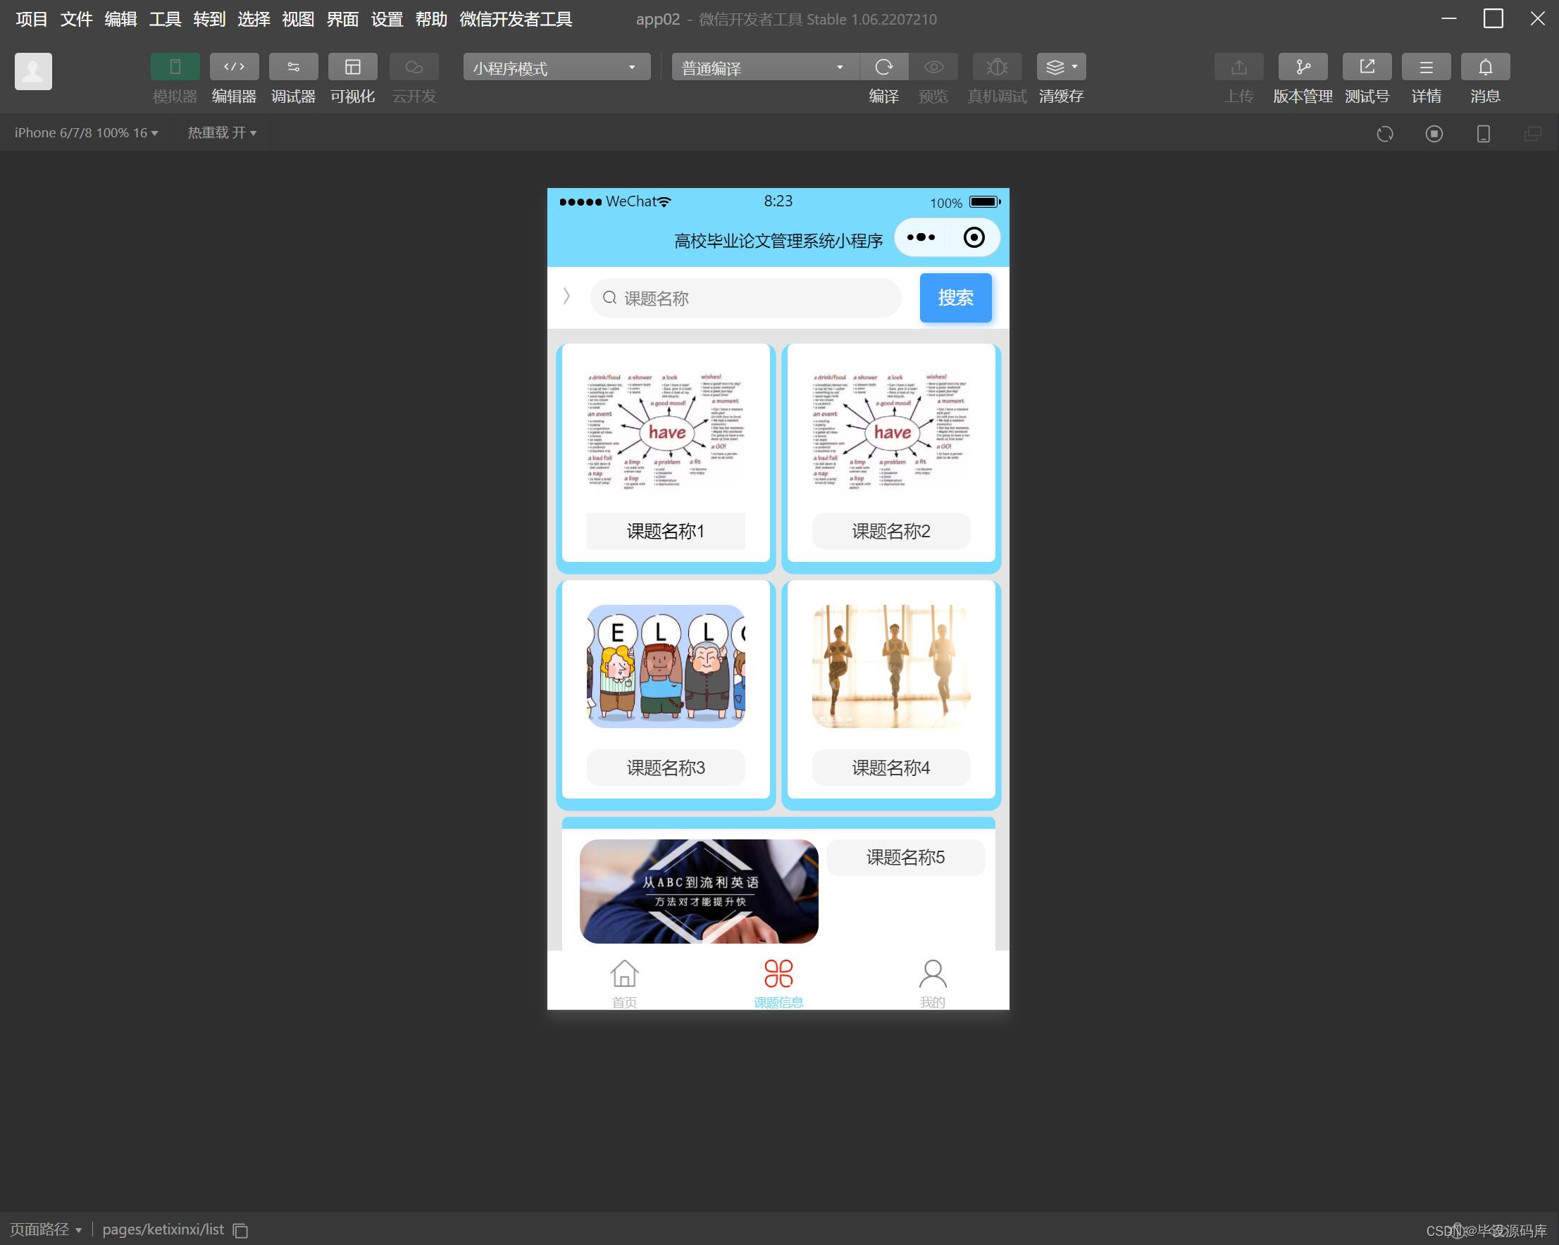The width and height of the screenshot is (1559, 1245).
Task: Copy page path icon in status bar
Action: [x=241, y=1230]
